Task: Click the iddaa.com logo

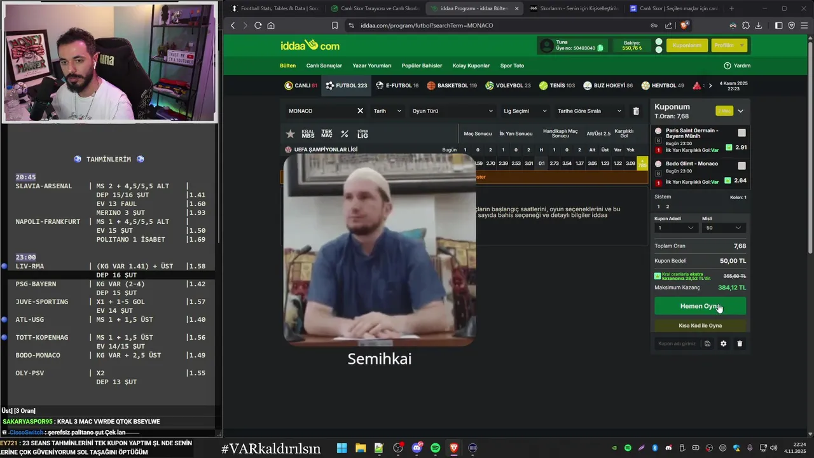Action: pyautogui.click(x=310, y=45)
